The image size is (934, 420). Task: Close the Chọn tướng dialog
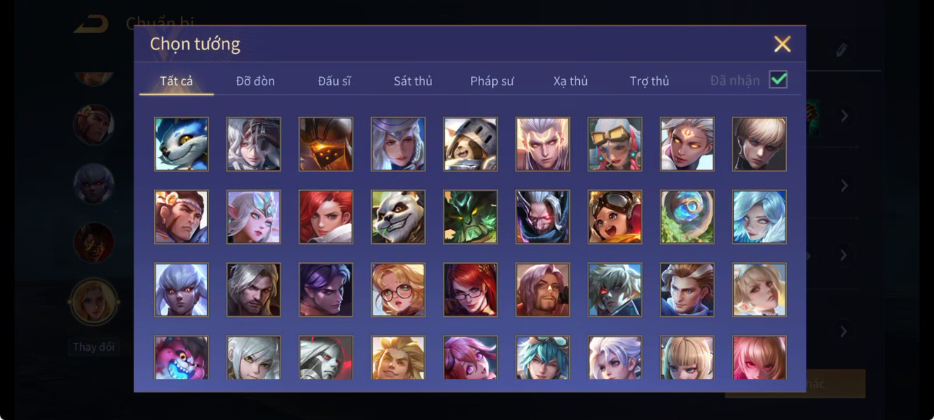[x=782, y=44]
